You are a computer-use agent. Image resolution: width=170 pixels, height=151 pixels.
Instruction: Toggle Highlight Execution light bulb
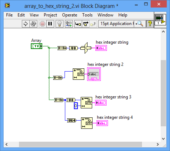click(x=60, y=24)
